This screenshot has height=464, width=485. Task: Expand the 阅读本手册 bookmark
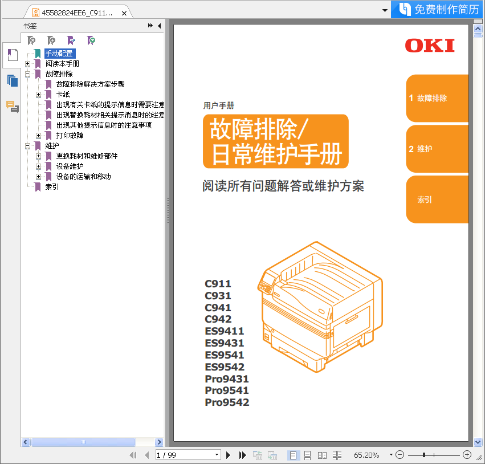click(x=27, y=64)
